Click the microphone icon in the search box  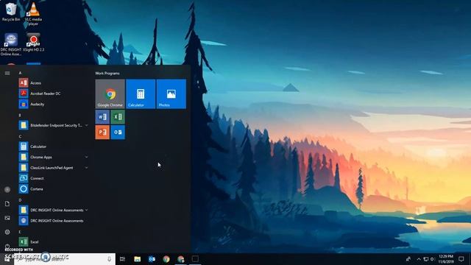coord(110,259)
